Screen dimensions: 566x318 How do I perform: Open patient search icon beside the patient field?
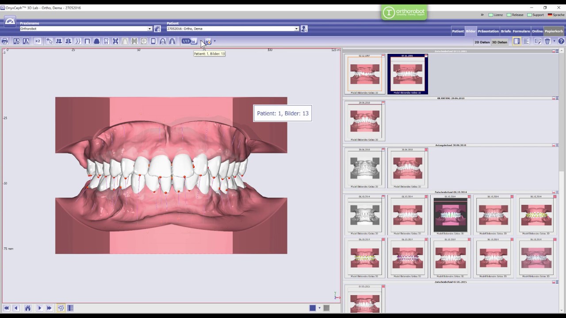(304, 29)
